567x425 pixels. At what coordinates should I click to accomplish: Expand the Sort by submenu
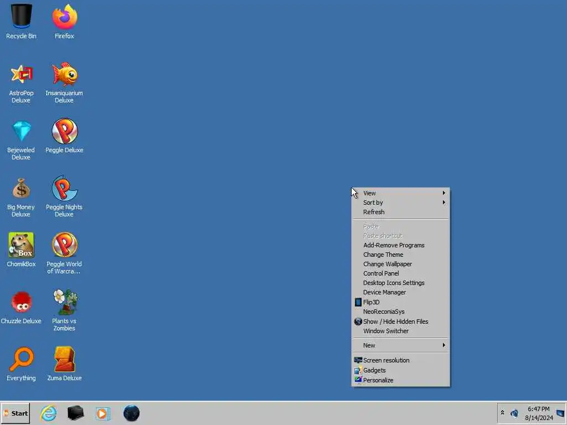pos(401,203)
